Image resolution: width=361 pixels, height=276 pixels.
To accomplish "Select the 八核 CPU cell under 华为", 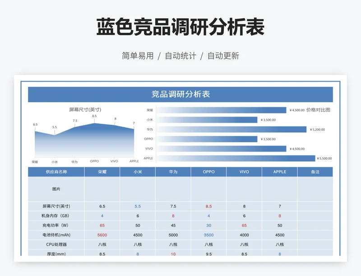I will tap(173, 244).
